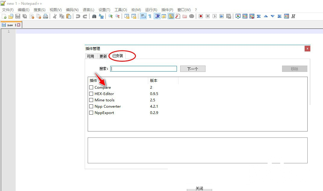
Task: Open the 视图(V) menu
Action: tap(56, 10)
